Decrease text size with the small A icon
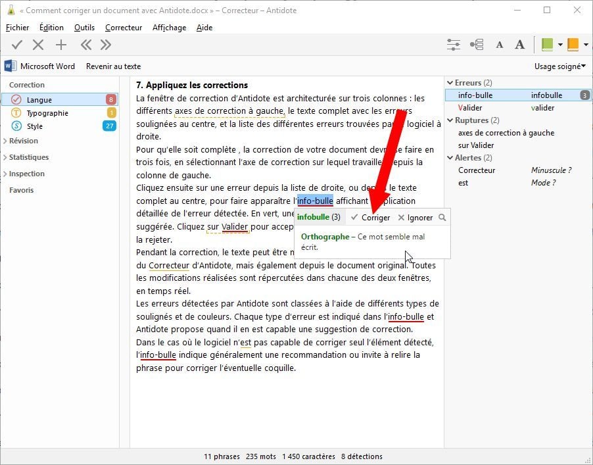The height and width of the screenshot is (465, 593). (499, 45)
